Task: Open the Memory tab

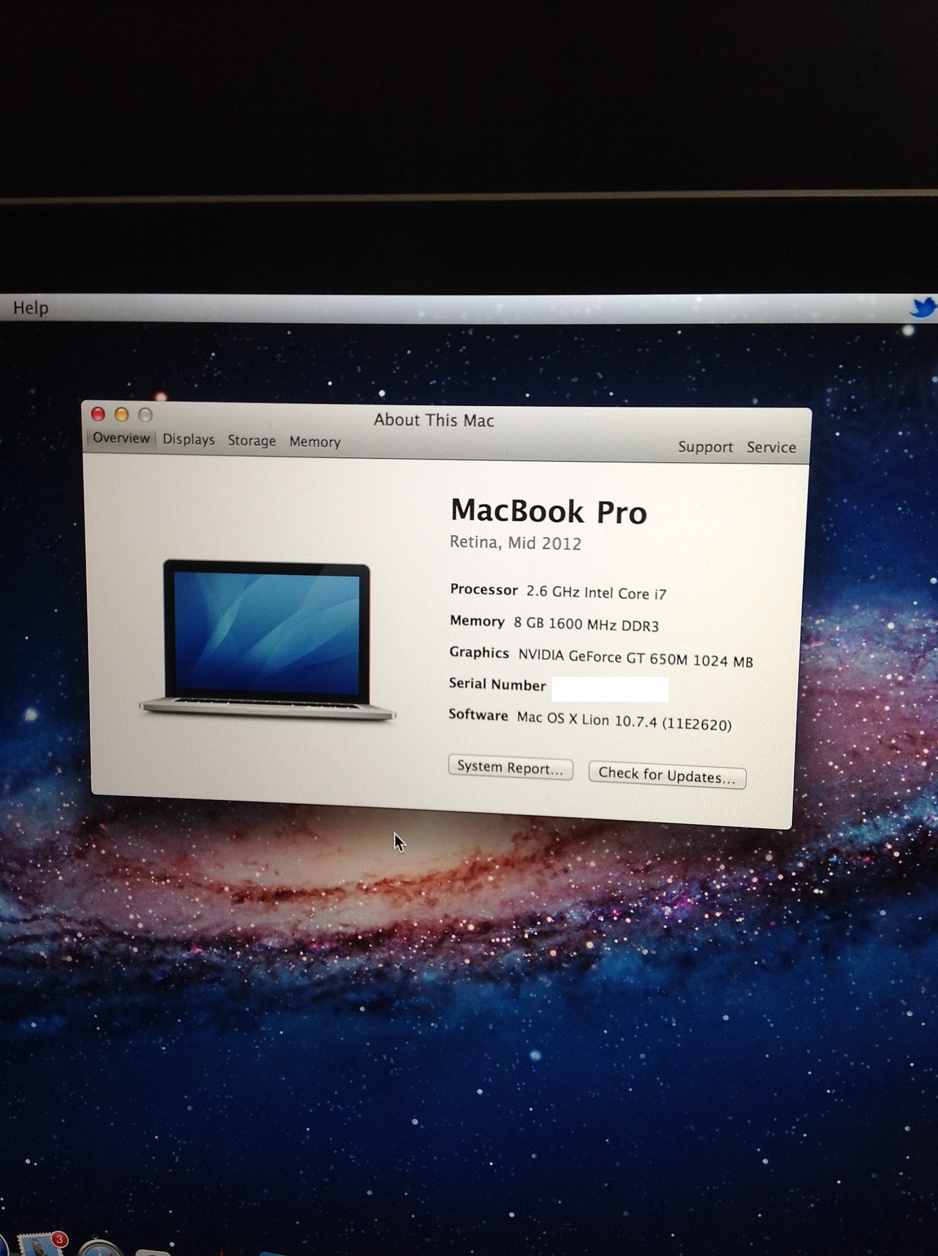Action: tap(314, 442)
